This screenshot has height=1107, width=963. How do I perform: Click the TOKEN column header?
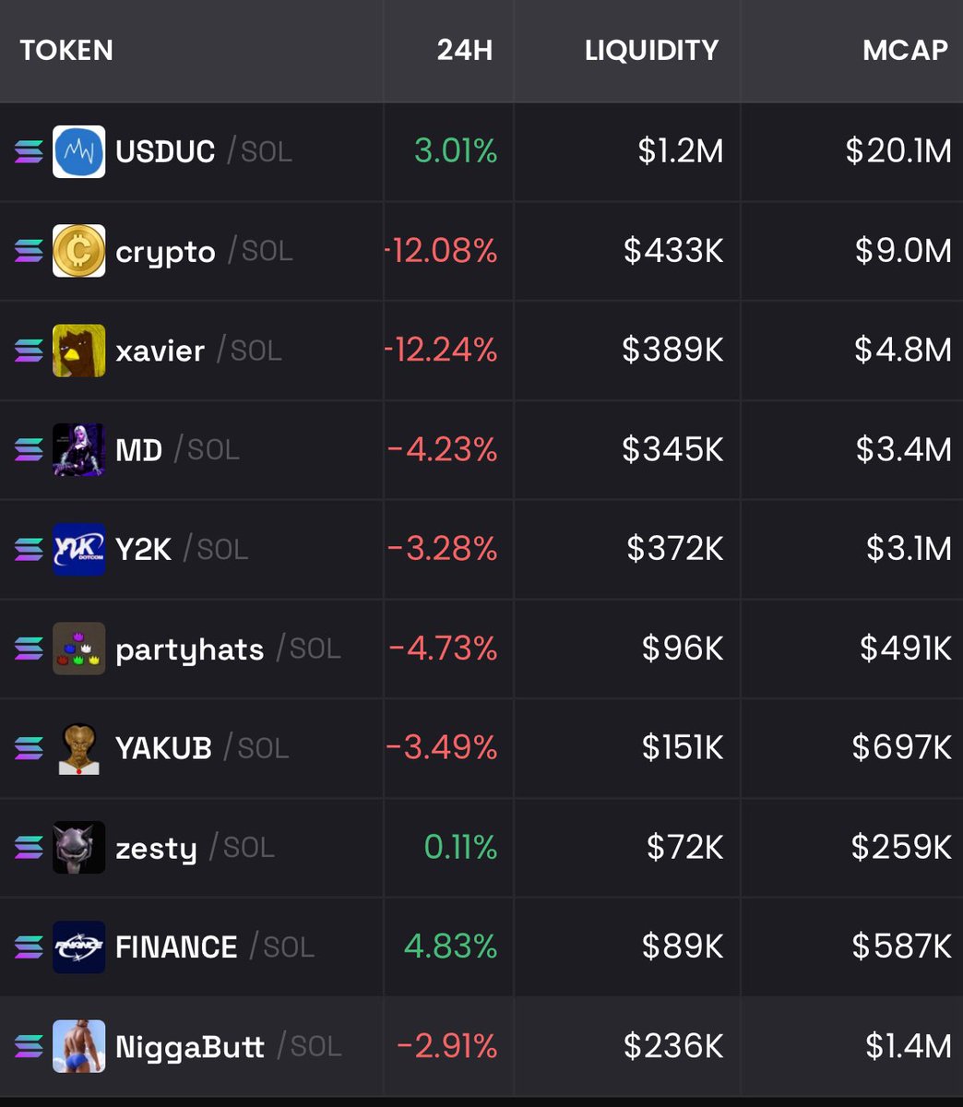pyautogui.click(x=66, y=50)
